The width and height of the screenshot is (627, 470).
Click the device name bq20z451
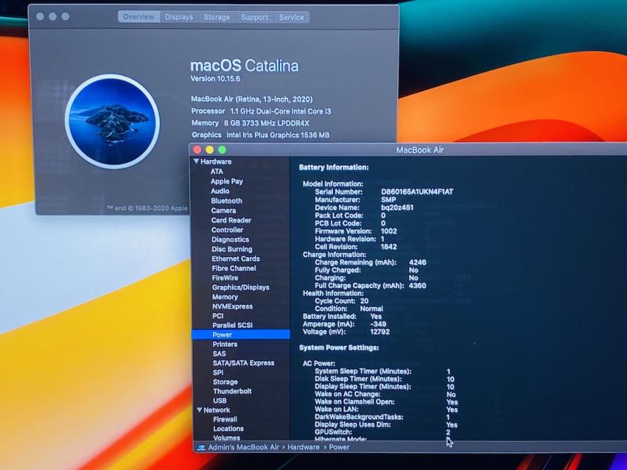(397, 208)
